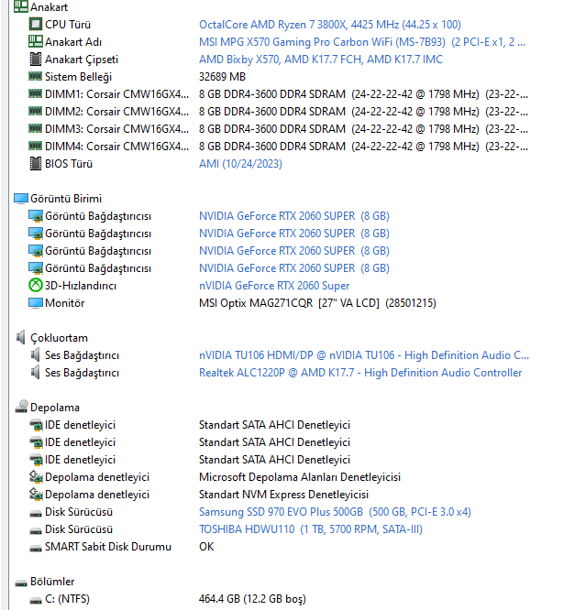Click the 3D-Hızlandırıcı Xbox-style icon
563x610 pixels.
coord(36,285)
